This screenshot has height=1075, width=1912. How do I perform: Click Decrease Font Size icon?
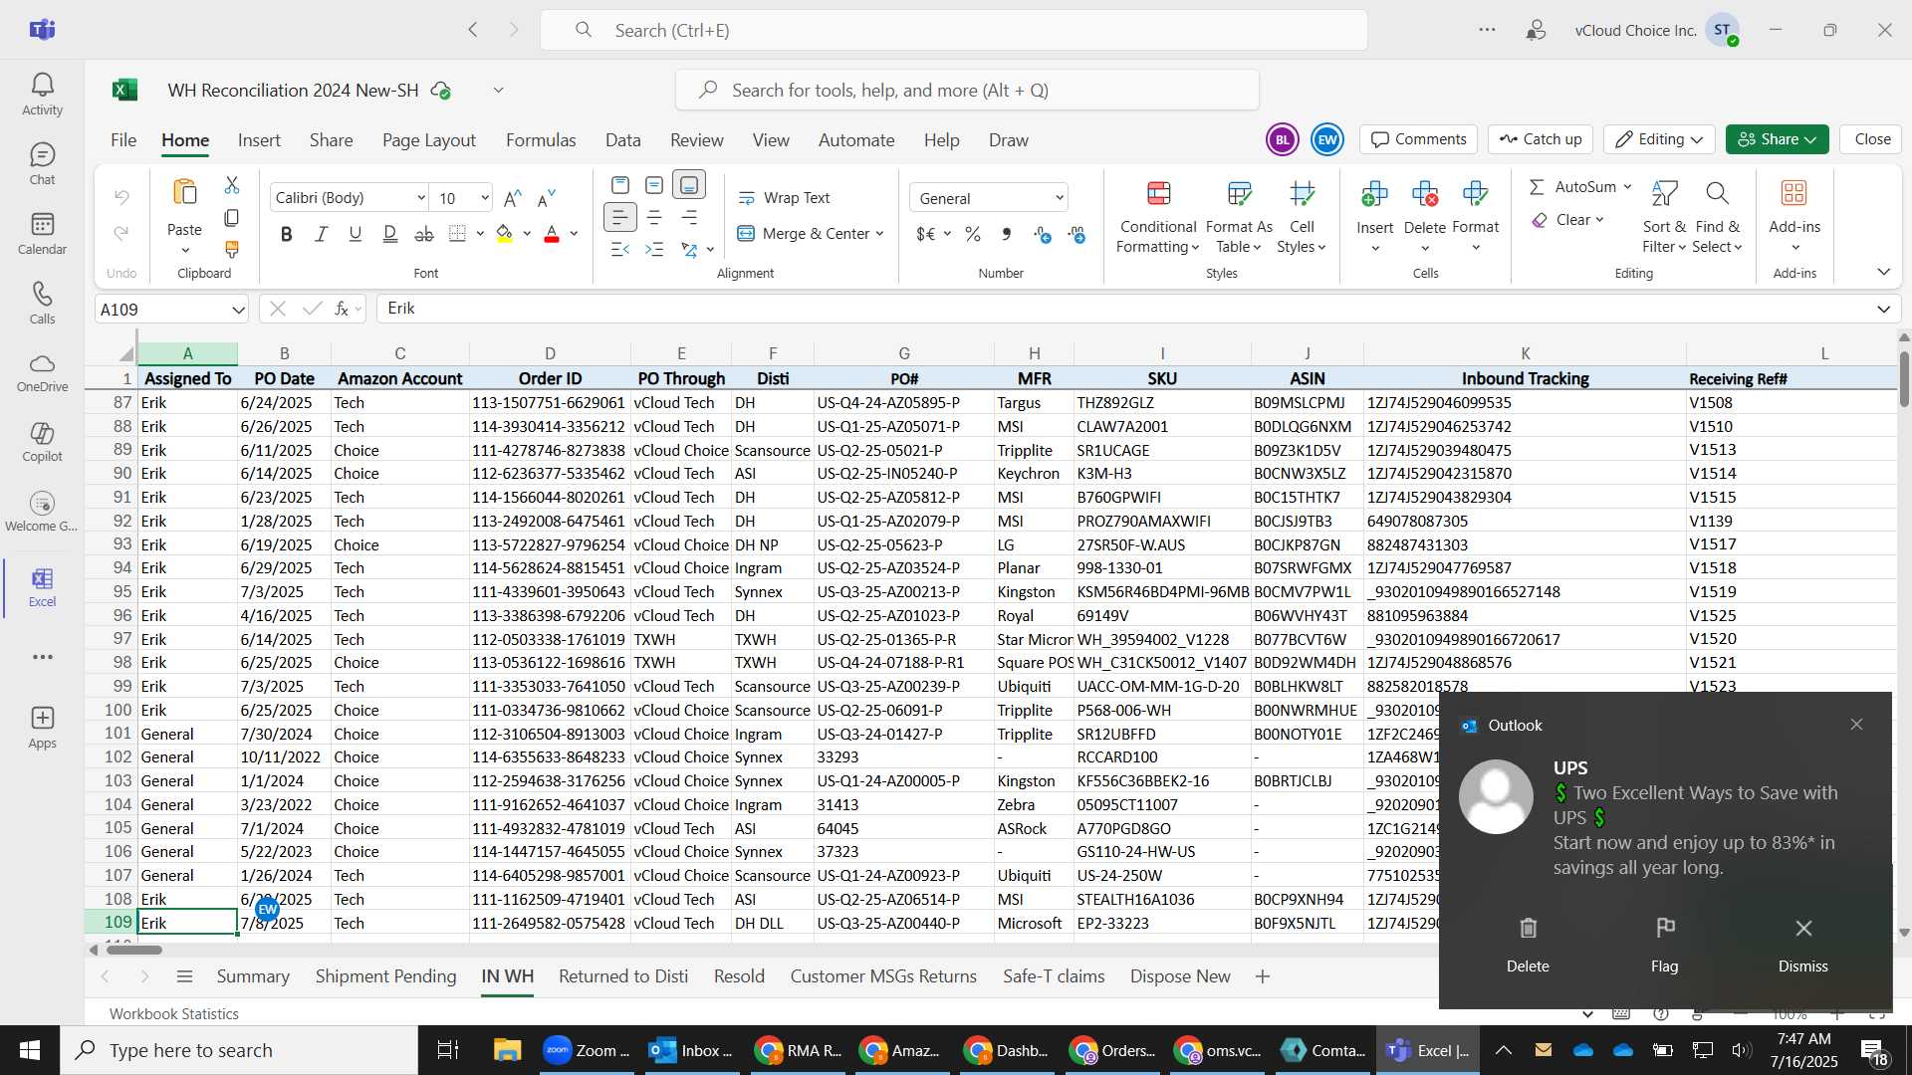546,198
